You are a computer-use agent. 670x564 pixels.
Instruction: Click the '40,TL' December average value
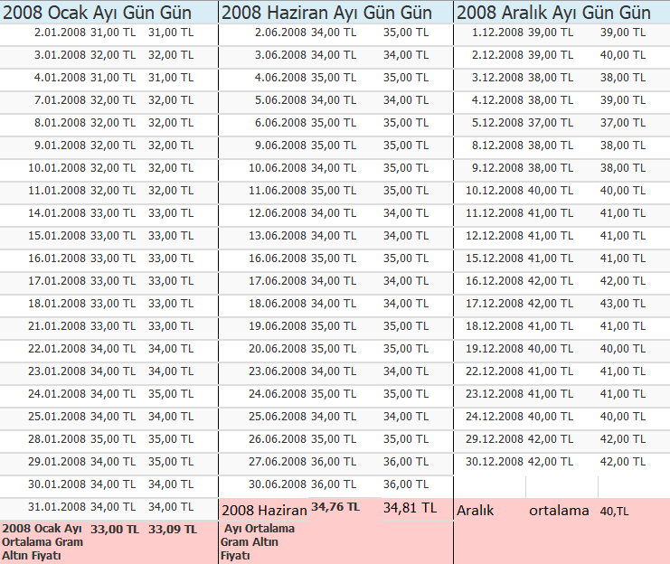pyautogui.click(x=615, y=512)
